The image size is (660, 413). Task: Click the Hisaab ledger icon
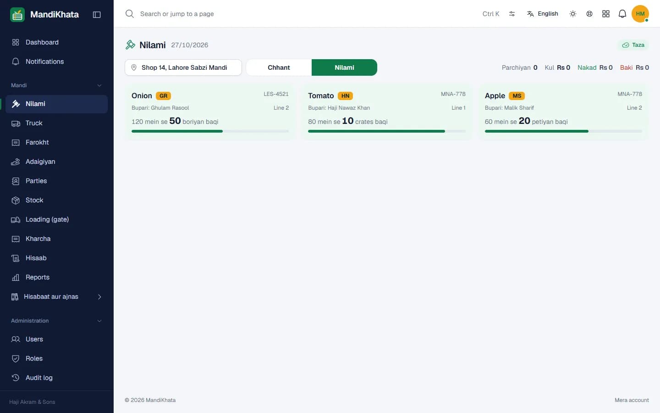click(x=16, y=258)
